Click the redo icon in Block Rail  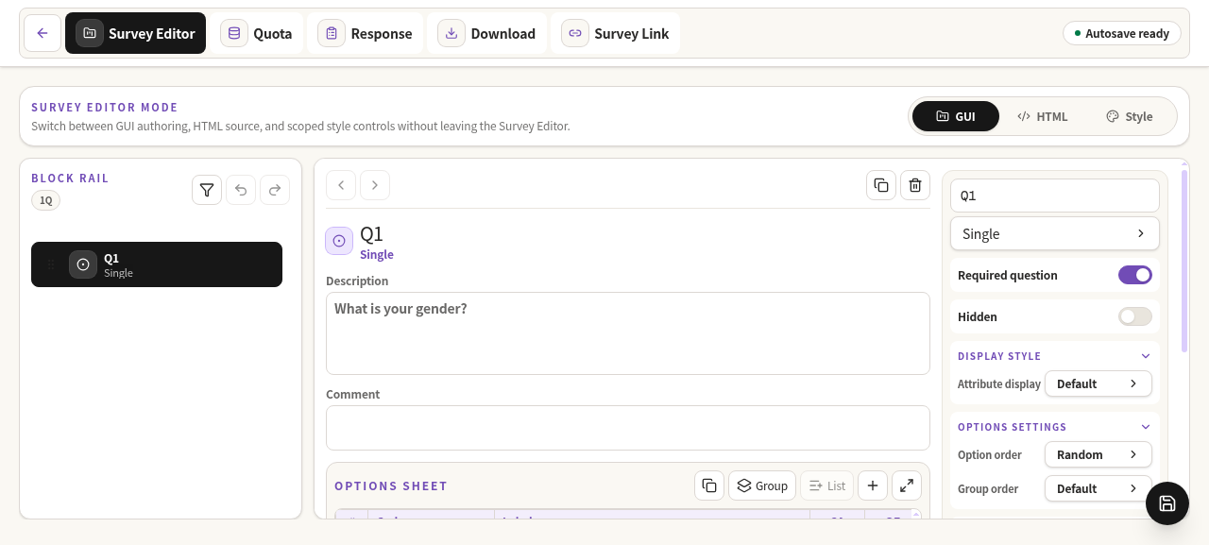click(275, 190)
